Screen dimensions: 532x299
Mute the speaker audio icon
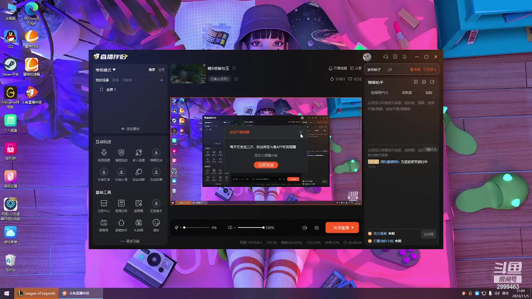230,228
